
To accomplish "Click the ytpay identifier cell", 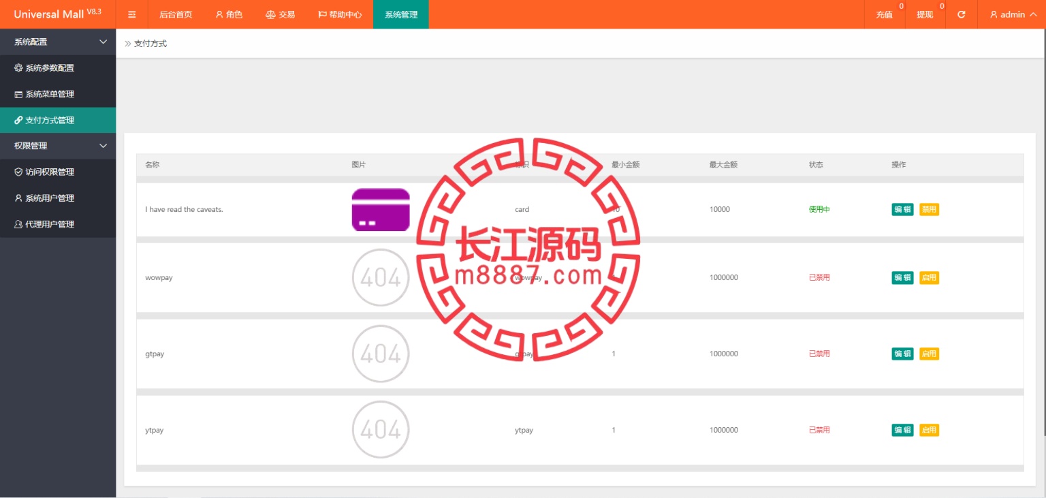I will [x=524, y=430].
